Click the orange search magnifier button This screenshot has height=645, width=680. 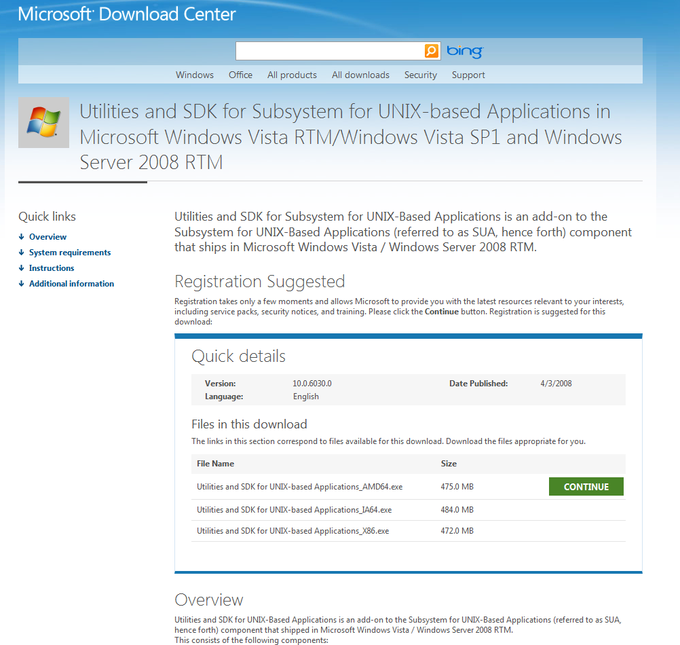pos(432,51)
